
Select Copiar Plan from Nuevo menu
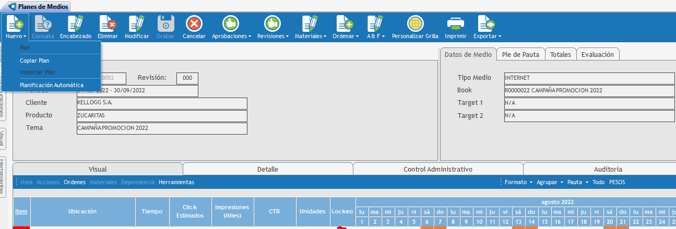click(34, 61)
